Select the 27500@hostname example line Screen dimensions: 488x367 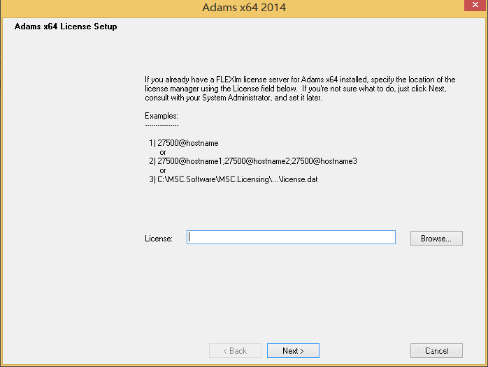tap(184, 143)
